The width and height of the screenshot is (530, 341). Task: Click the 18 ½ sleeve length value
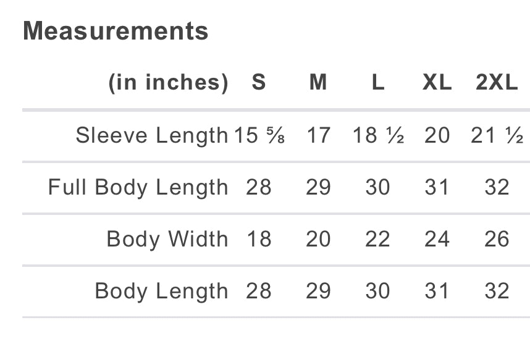377,135
